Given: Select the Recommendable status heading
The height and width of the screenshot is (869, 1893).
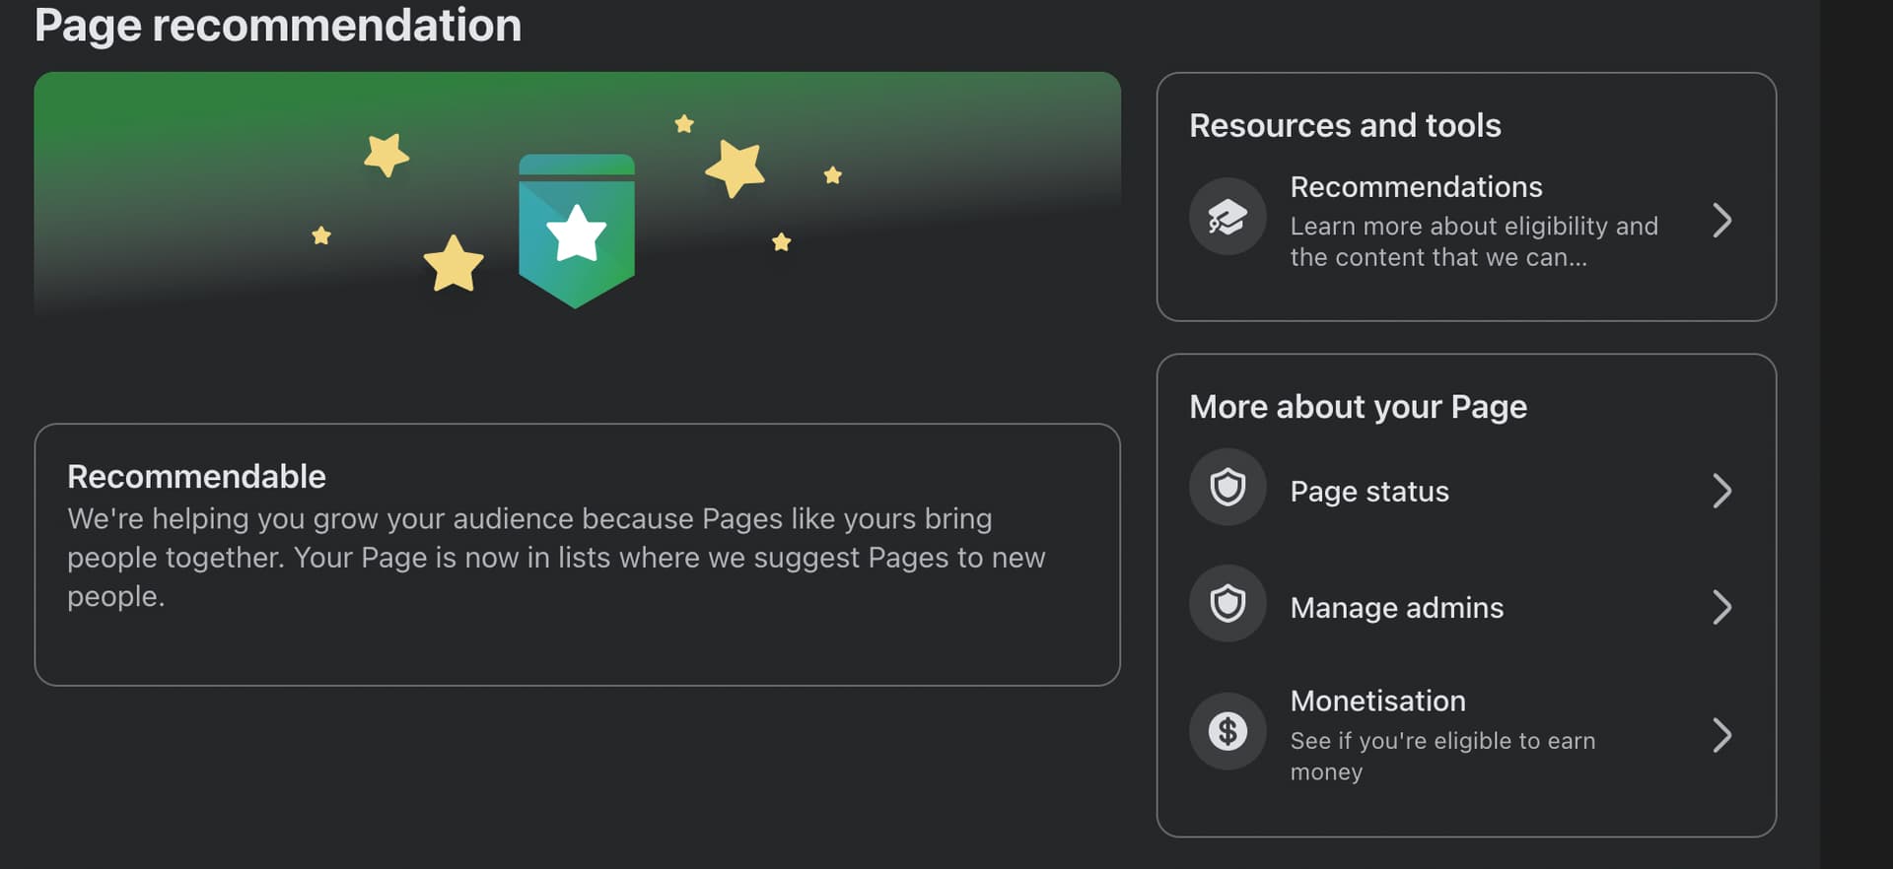Looking at the screenshot, I should pyautogui.click(x=196, y=477).
